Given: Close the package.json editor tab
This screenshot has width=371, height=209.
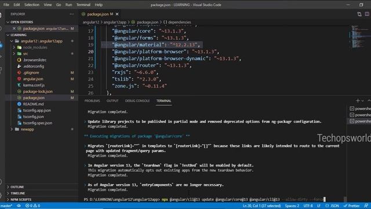Looking at the screenshot, I should coord(117,14).
